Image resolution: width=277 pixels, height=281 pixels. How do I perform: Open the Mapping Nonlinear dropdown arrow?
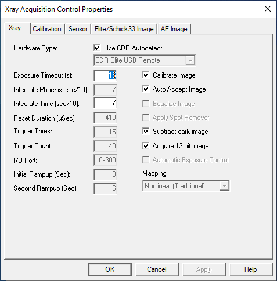[x=224, y=186]
